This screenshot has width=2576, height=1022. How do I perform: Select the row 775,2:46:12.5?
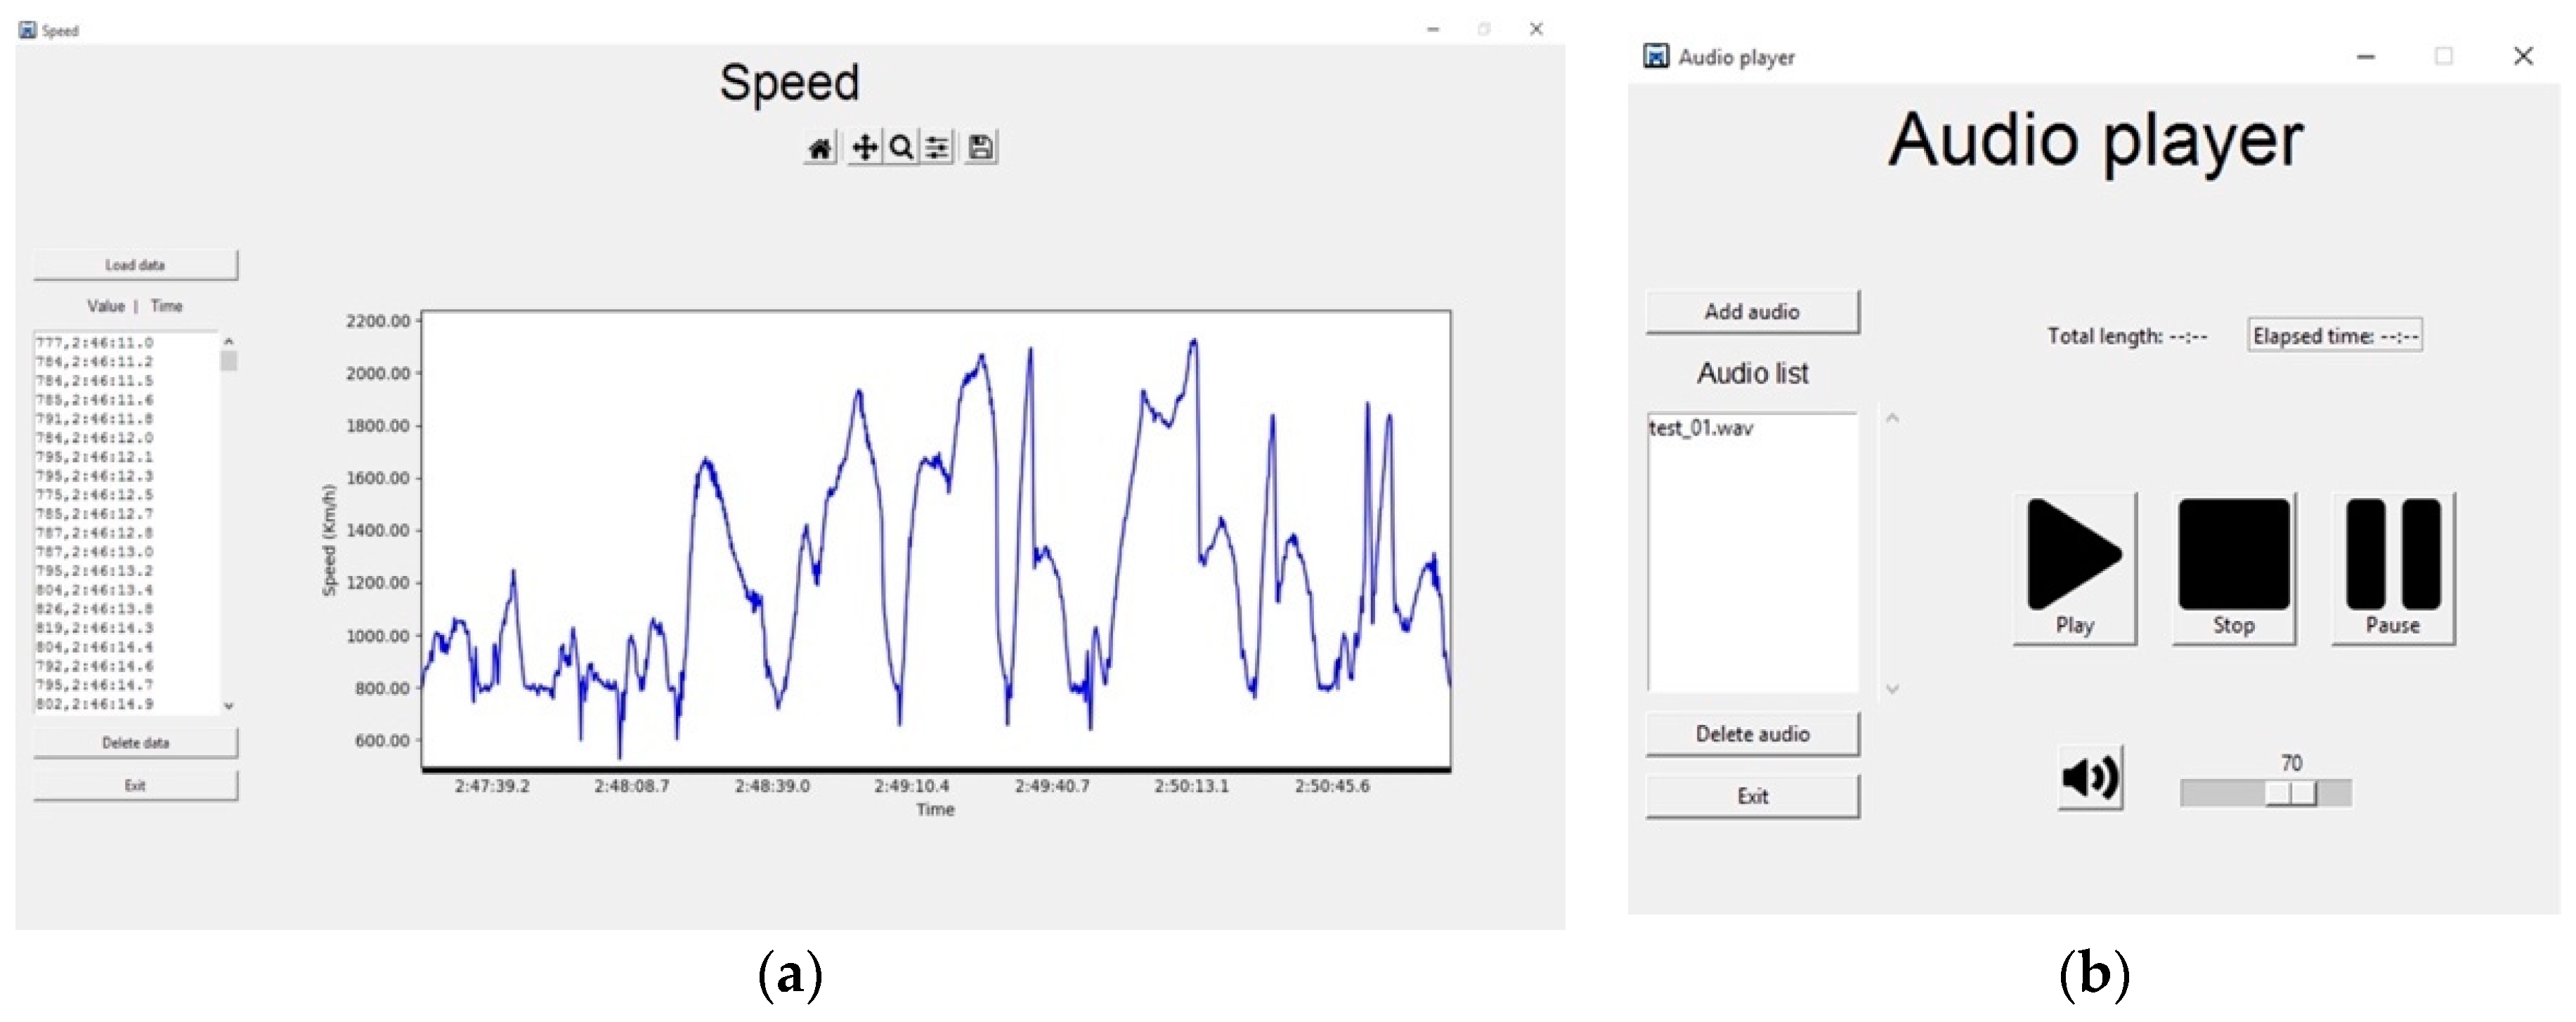[x=95, y=495]
